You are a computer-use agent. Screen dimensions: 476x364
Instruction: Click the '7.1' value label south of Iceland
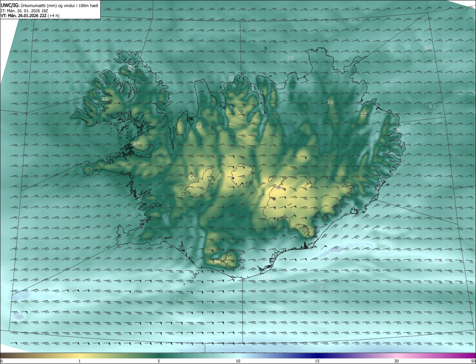click(177, 299)
